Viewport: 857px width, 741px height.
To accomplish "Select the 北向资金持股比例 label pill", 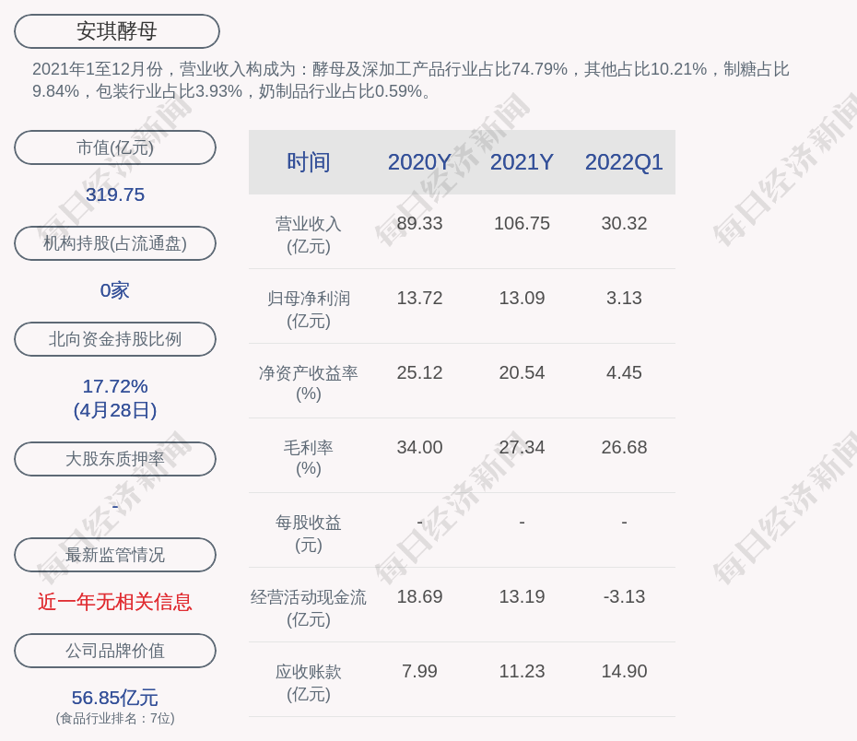I will point(115,339).
